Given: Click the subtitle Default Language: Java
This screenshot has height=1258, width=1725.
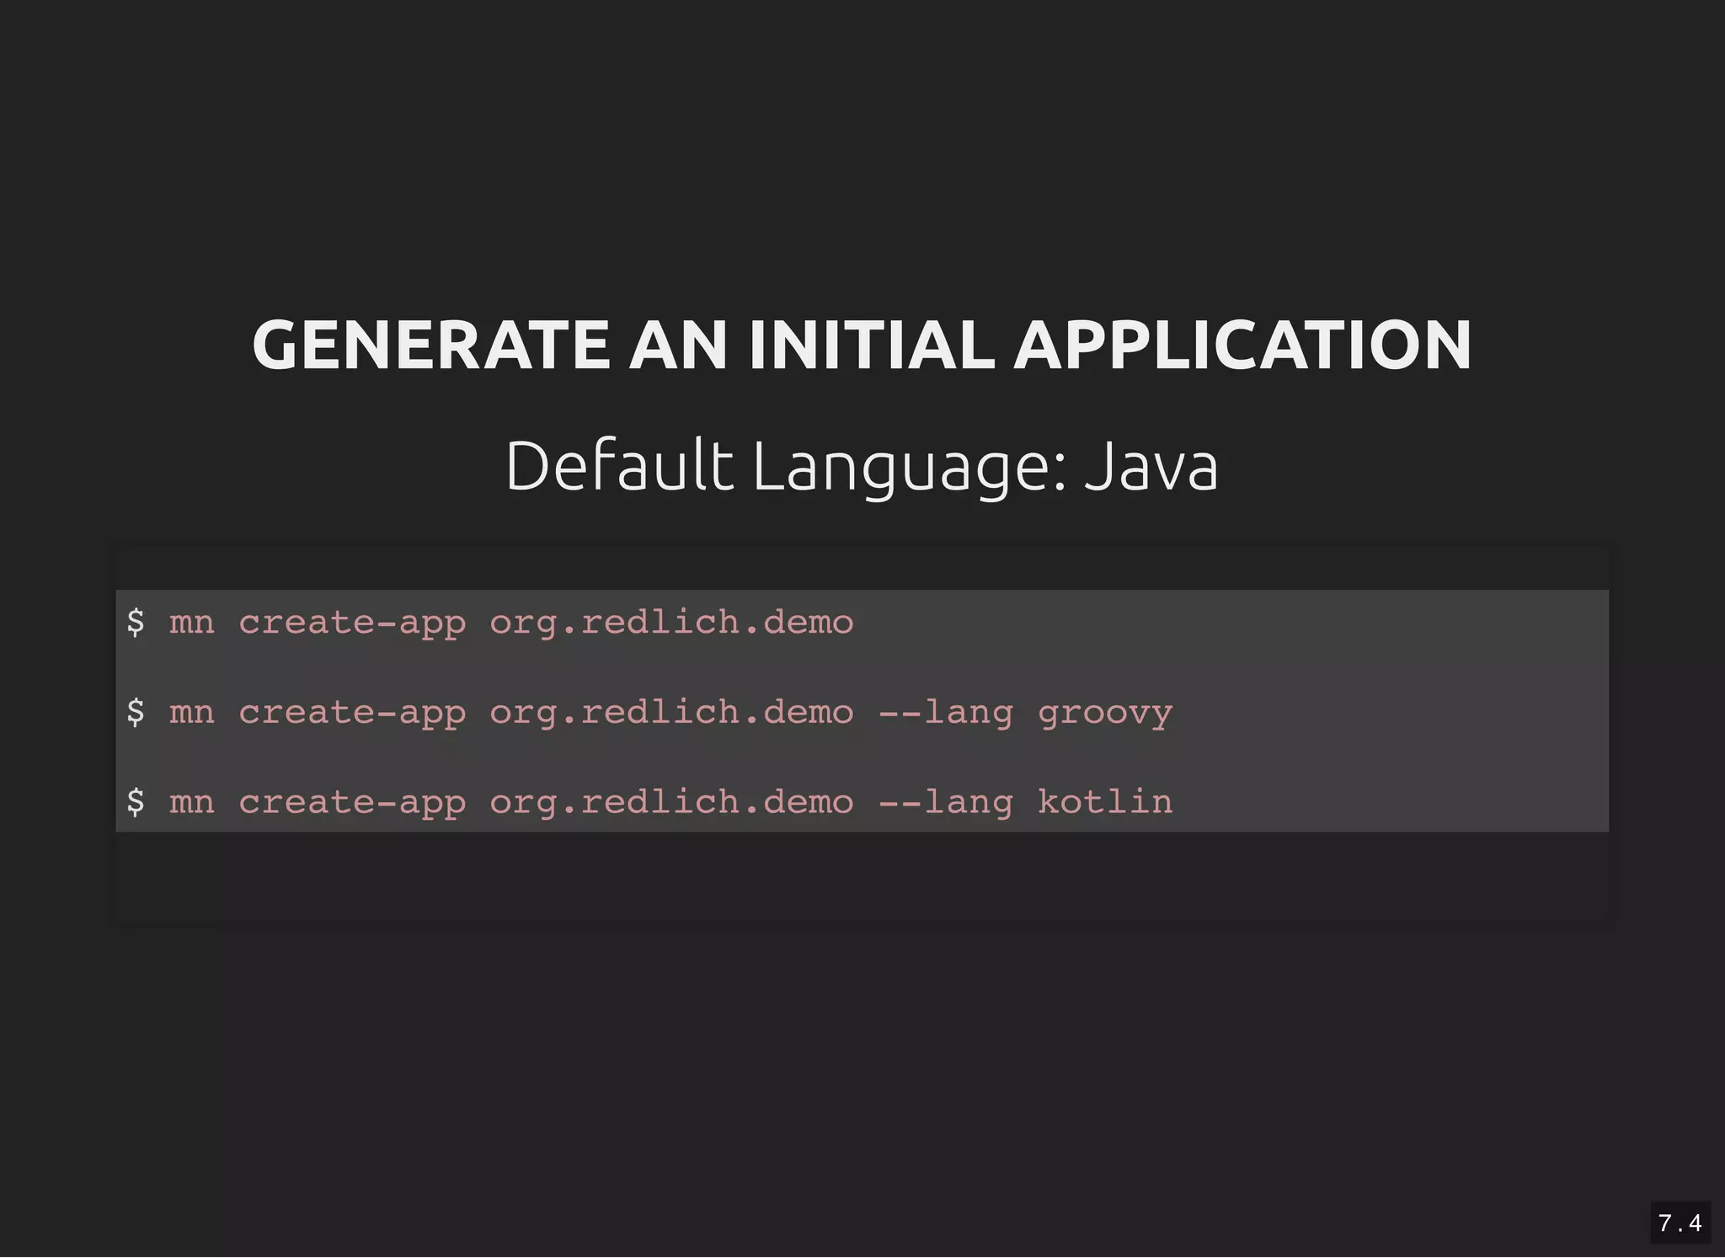Looking at the screenshot, I should pyautogui.click(x=862, y=468).
